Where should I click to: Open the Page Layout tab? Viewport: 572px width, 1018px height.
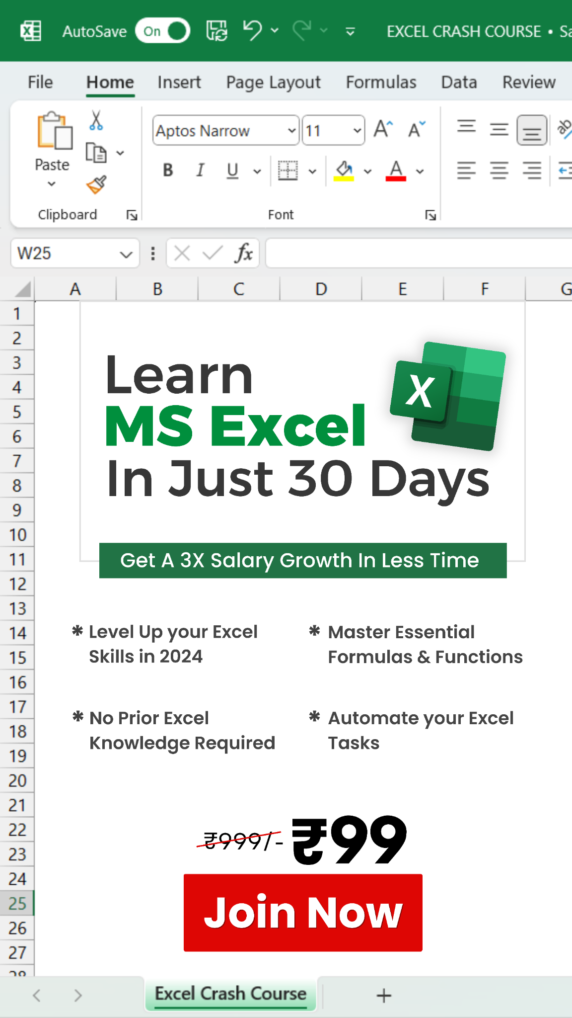click(274, 82)
